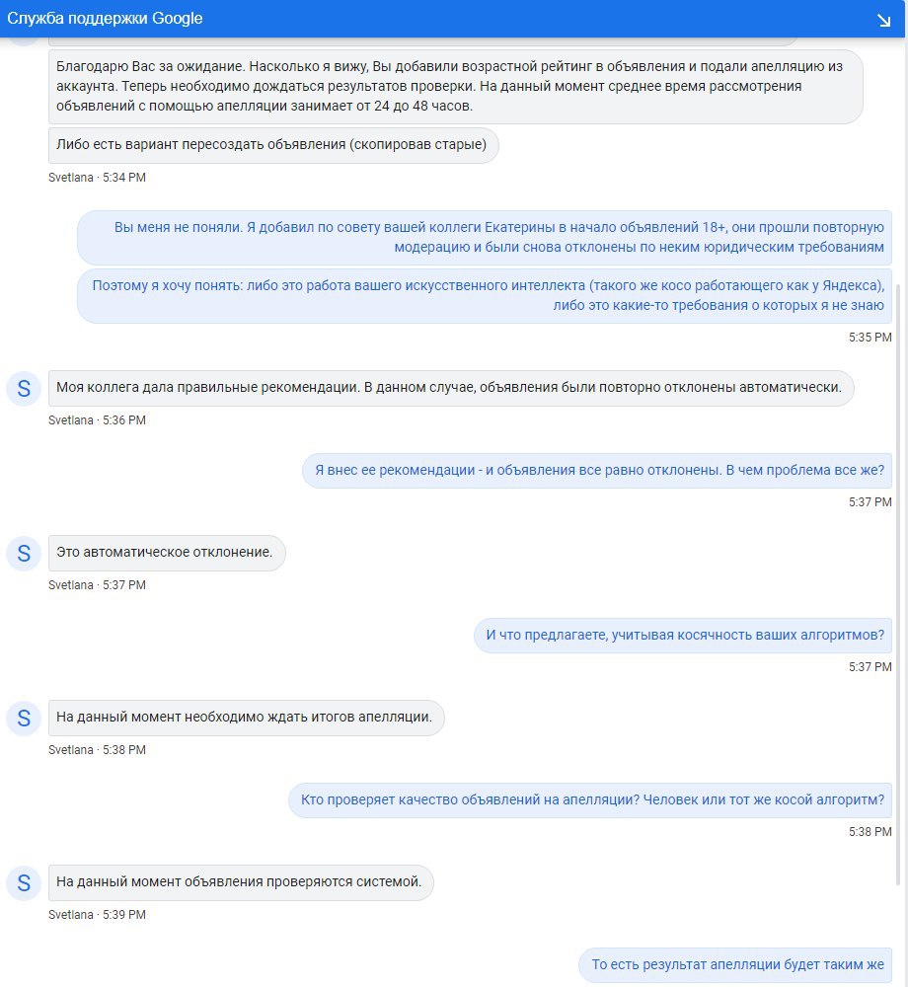Select message starting 'Благодарю Вас за ожидание'
The height and width of the screenshot is (987, 908).
[456, 86]
